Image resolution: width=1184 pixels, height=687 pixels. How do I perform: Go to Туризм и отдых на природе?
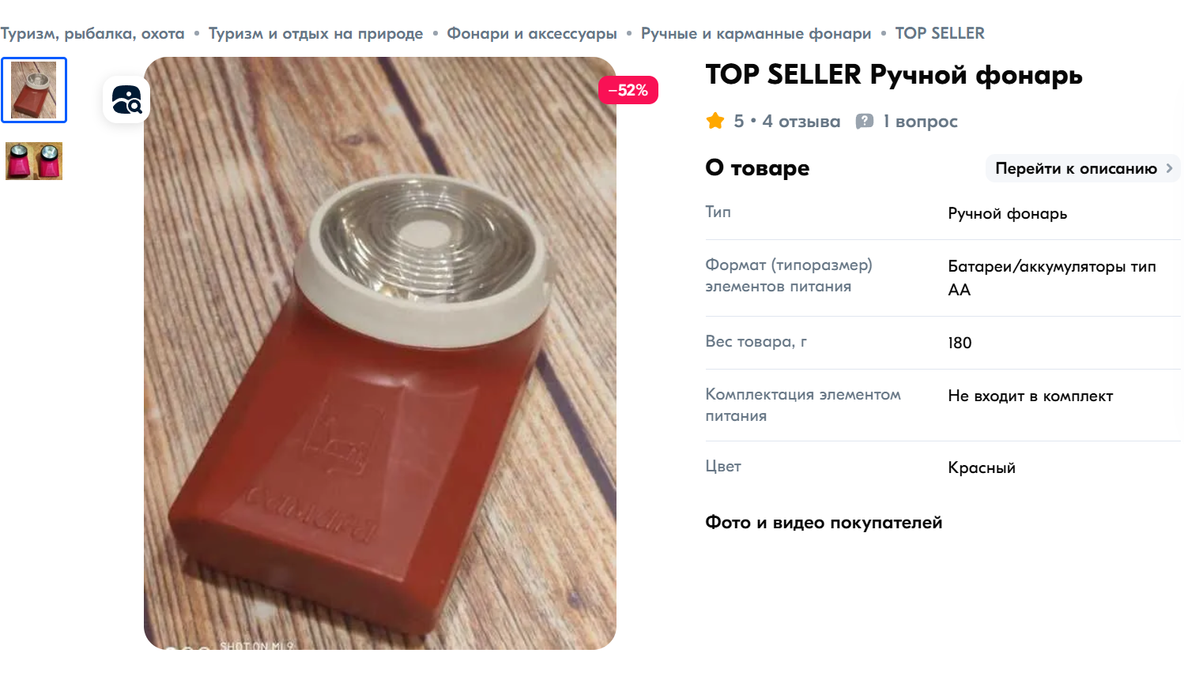[315, 33]
